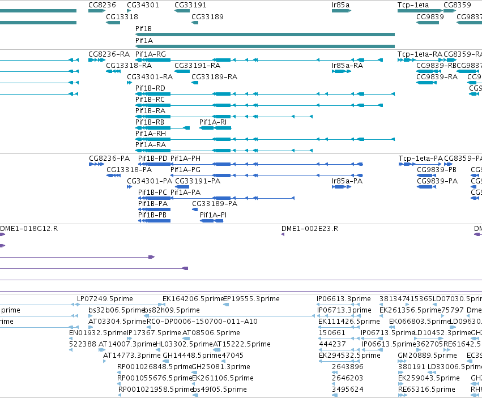Select EST label RE65316.5prime
Viewport: 482px width, 398px height.
tap(426, 390)
